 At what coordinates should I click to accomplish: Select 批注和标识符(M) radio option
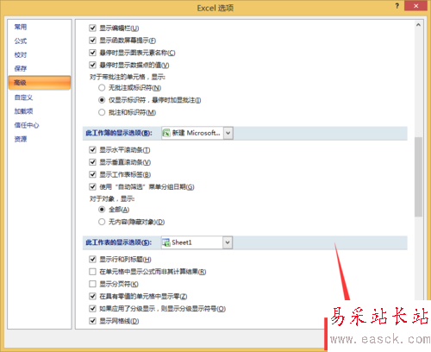(102, 112)
